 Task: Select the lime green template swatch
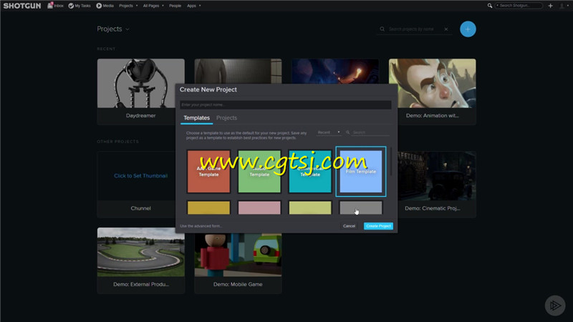[310, 208]
